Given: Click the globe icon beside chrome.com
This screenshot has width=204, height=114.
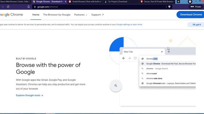Looking at the screenshot, I should click(x=142, y=59).
